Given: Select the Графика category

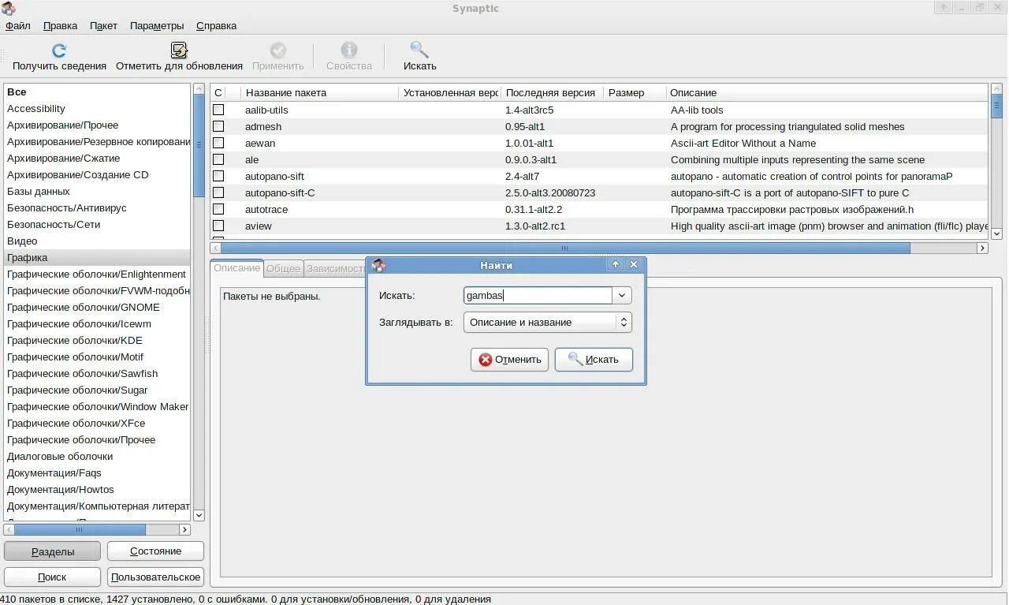Looking at the screenshot, I should click(97, 257).
